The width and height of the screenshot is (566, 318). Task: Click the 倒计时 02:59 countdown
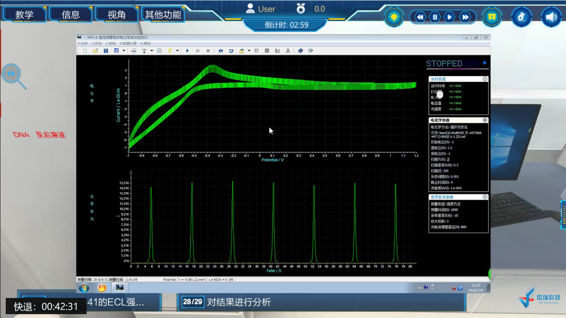pyautogui.click(x=286, y=25)
